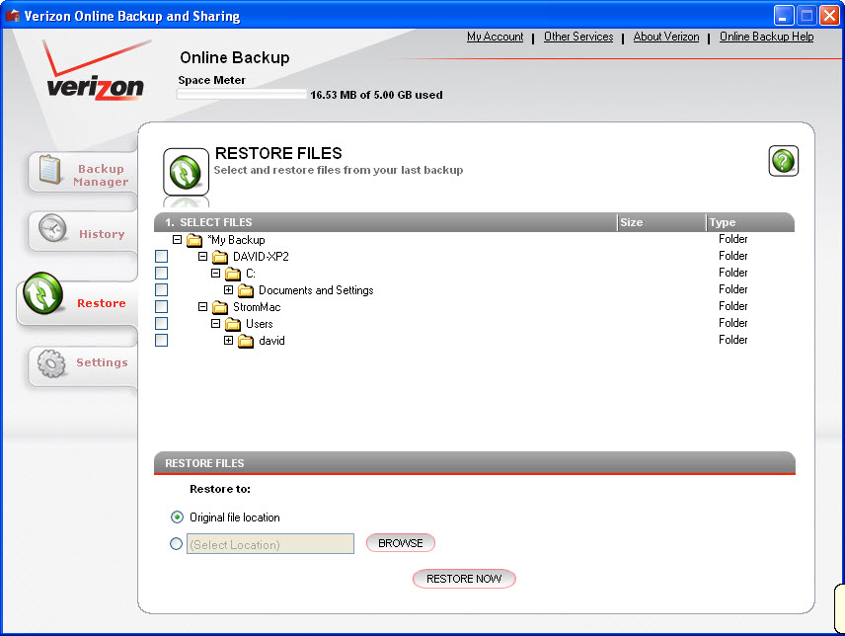The height and width of the screenshot is (636, 845).
Task: Check the C: drive checkbox
Action: pos(161,273)
